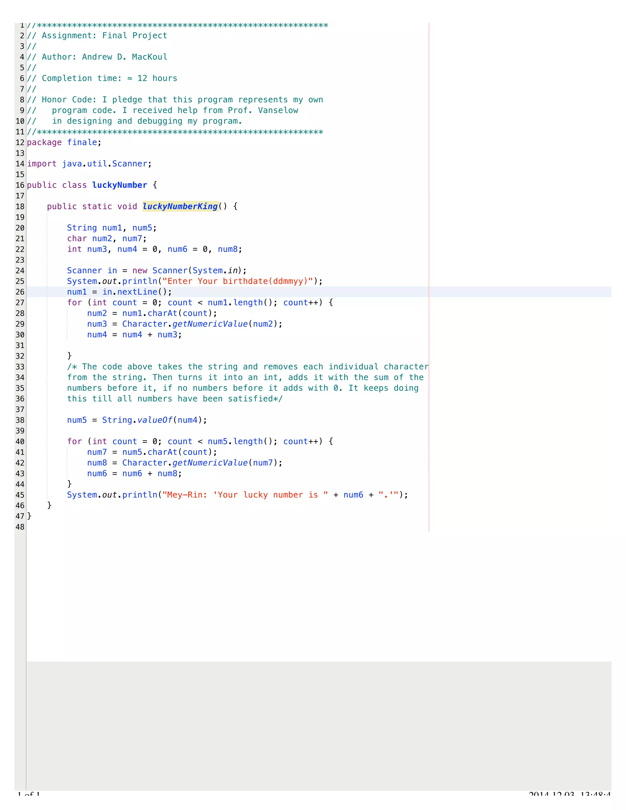Image resolution: width=626 pixels, height=810 pixels.
Task: Click the first for loop header on line 27
Action: click(200, 303)
